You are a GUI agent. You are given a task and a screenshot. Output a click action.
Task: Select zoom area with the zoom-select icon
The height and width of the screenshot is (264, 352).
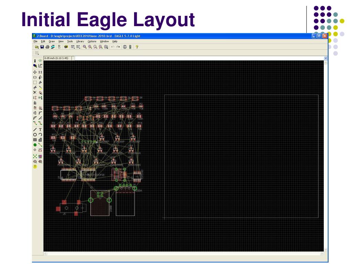[x=106, y=47]
